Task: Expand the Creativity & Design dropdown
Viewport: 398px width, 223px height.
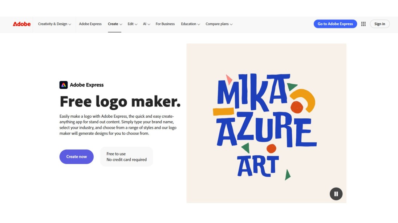Action: 54,24
